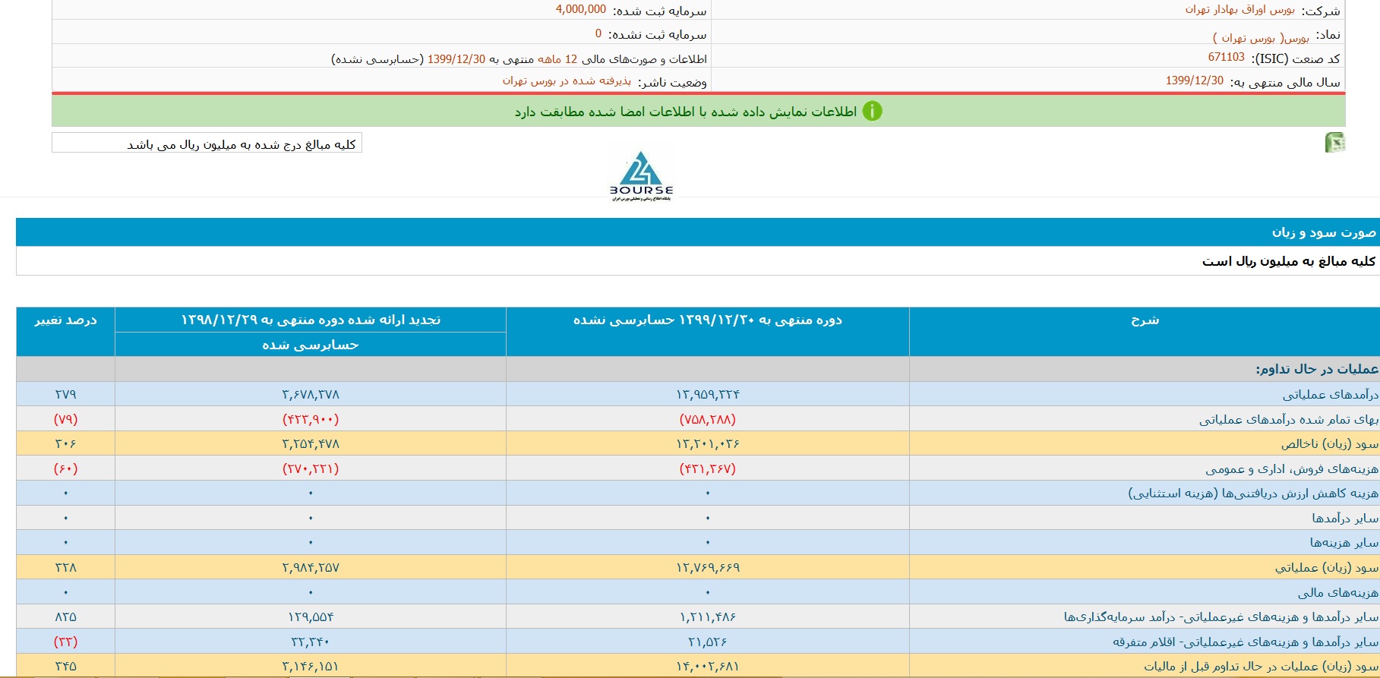Click the prior operating profit ۲,۹۸۴,۲۵۷
1380x678 pixels.
311,567
